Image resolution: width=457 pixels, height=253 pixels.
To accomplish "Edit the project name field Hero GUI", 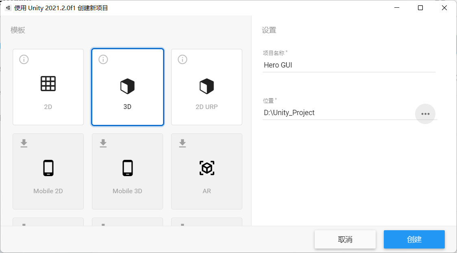I will click(x=349, y=65).
